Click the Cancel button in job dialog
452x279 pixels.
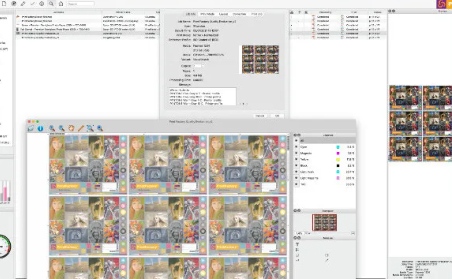click(x=260, y=116)
